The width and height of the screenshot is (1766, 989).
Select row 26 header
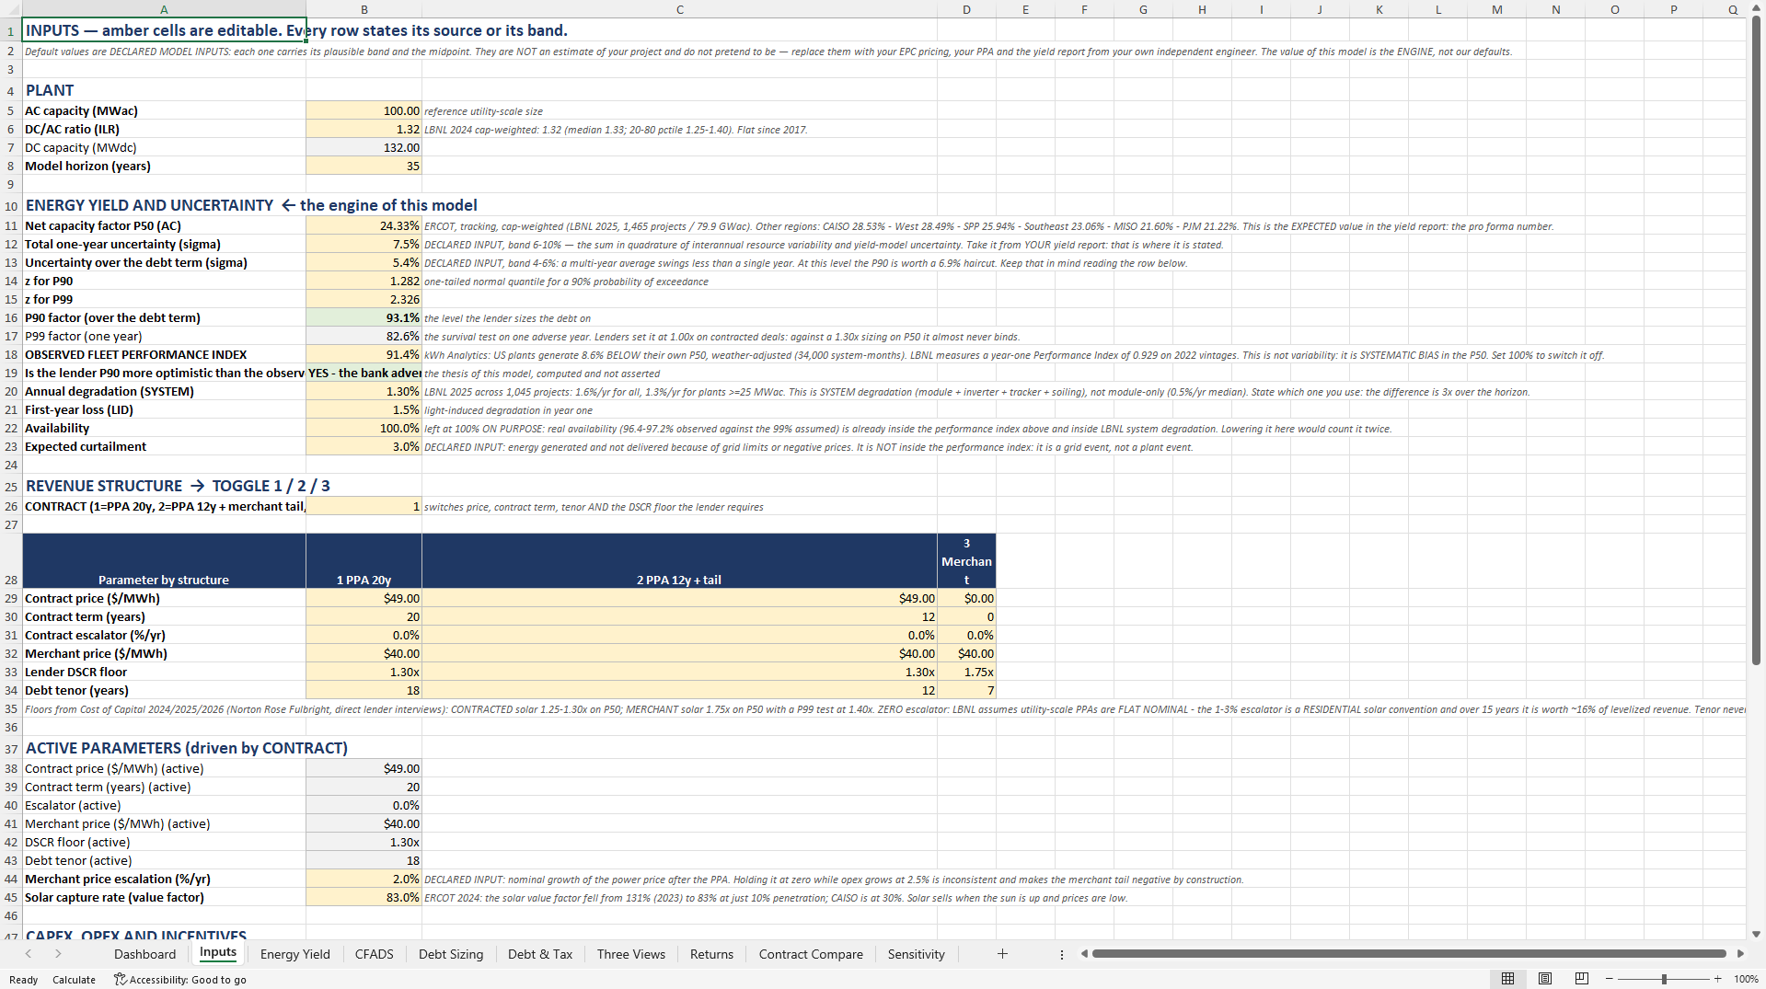pyautogui.click(x=11, y=506)
